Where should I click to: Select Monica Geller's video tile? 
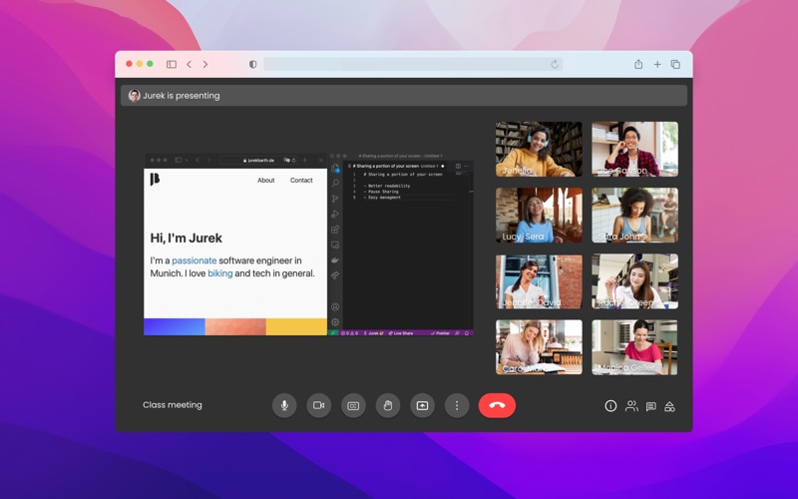pyautogui.click(x=634, y=347)
